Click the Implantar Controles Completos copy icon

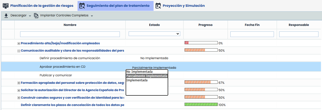tap(36, 16)
